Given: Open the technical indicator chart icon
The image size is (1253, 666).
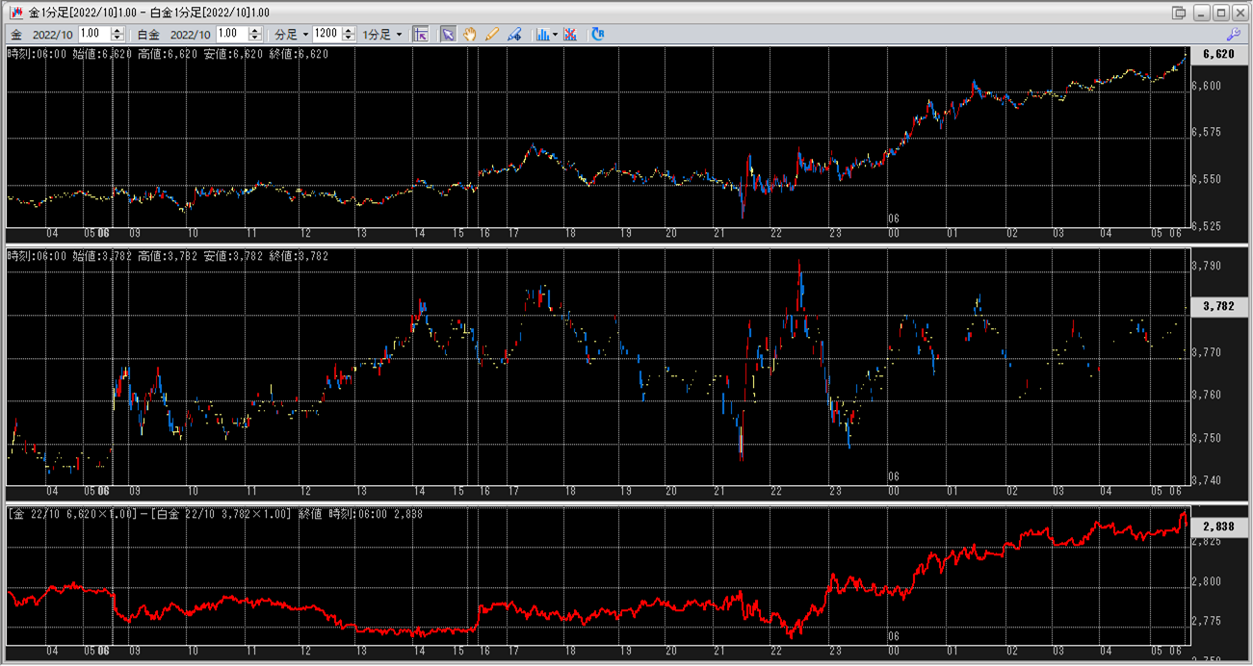Looking at the screenshot, I should [543, 34].
